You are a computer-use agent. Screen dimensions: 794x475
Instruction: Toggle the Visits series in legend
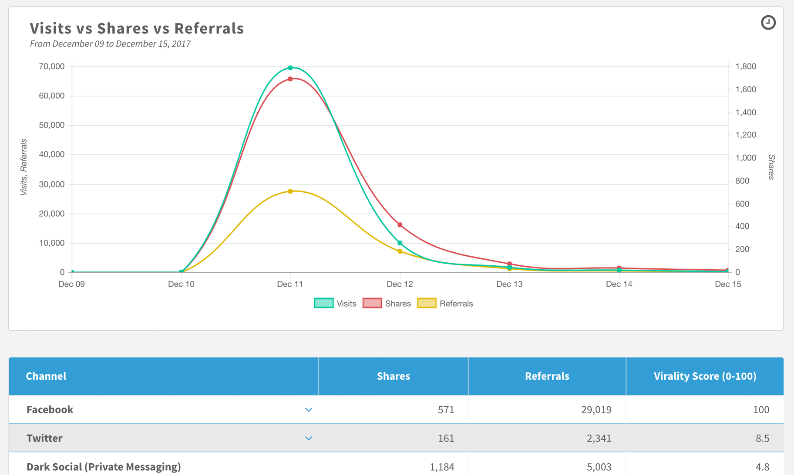point(335,304)
